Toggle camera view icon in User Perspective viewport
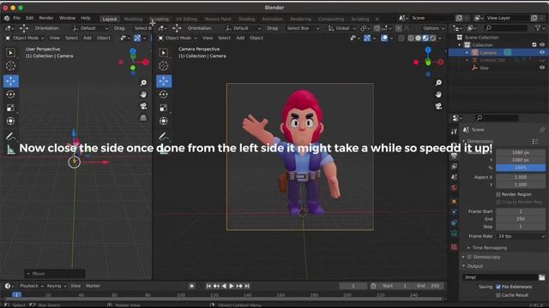The image size is (549, 308). [143, 106]
